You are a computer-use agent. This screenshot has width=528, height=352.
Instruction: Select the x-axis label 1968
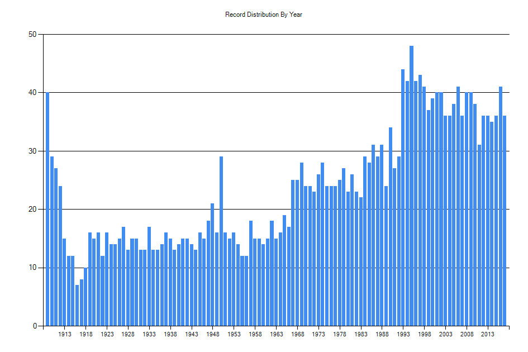coord(297,334)
